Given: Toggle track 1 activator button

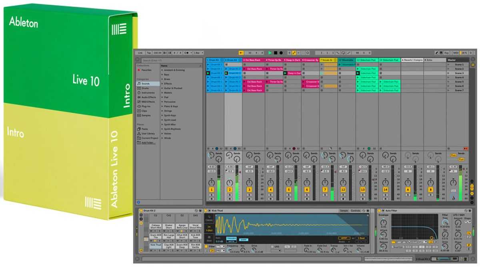Looking at the screenshot, I should (x=212, y=189).
